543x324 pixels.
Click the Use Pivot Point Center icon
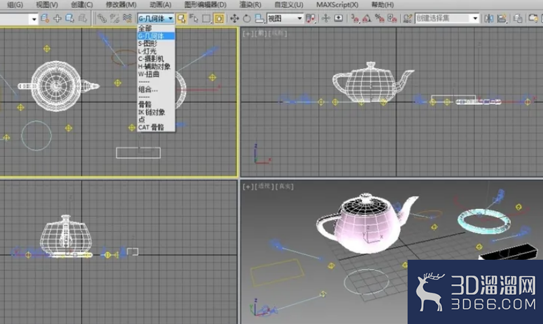311,18
